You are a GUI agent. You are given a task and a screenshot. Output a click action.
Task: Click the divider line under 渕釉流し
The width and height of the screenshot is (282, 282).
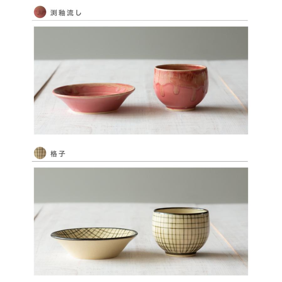tap(140, 20)
